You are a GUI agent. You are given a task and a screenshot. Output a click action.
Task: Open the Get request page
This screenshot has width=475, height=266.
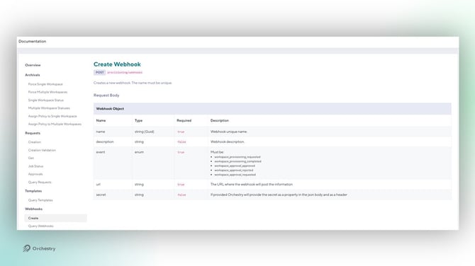[31, 158]
